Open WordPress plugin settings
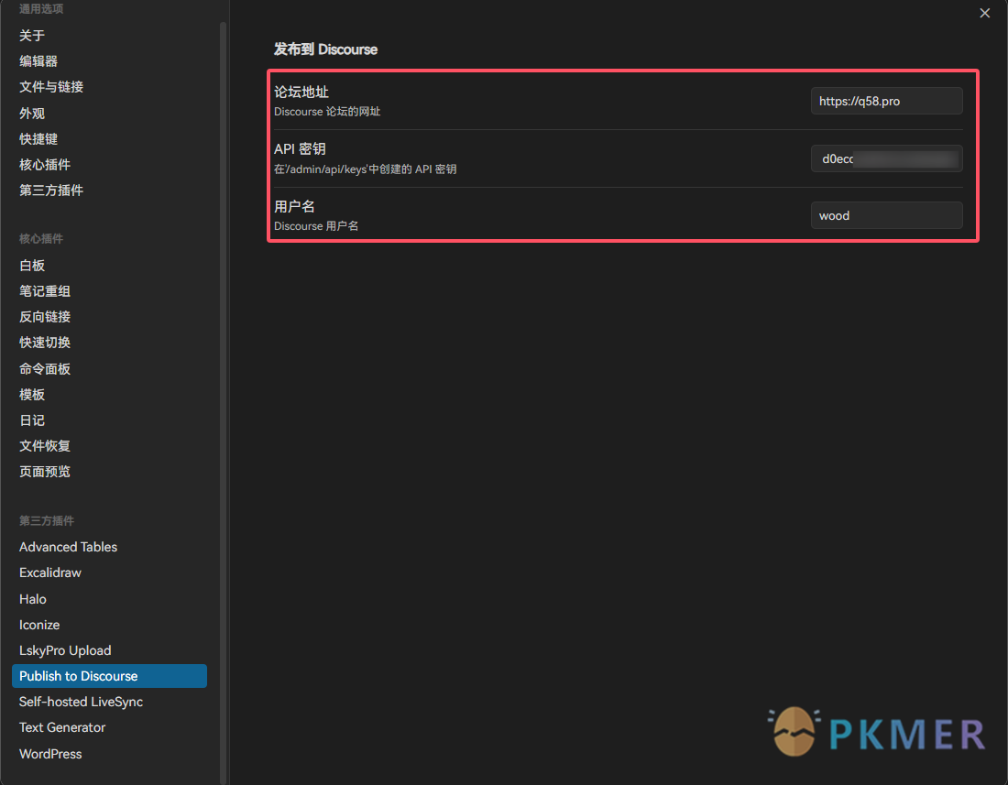Image resolution: width=1008 pixels, height=785 pixels. tap(50, 754)
